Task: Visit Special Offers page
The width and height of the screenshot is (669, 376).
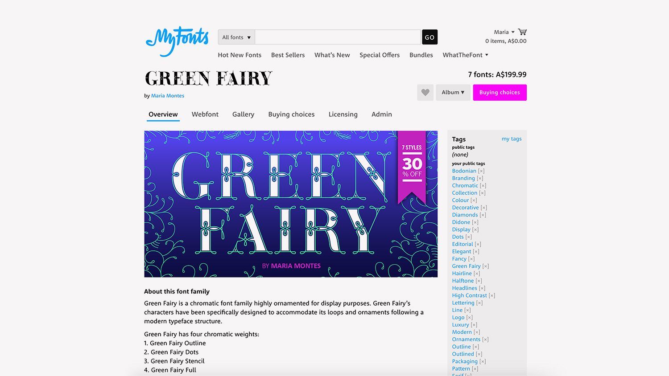Action: point(380,55)
